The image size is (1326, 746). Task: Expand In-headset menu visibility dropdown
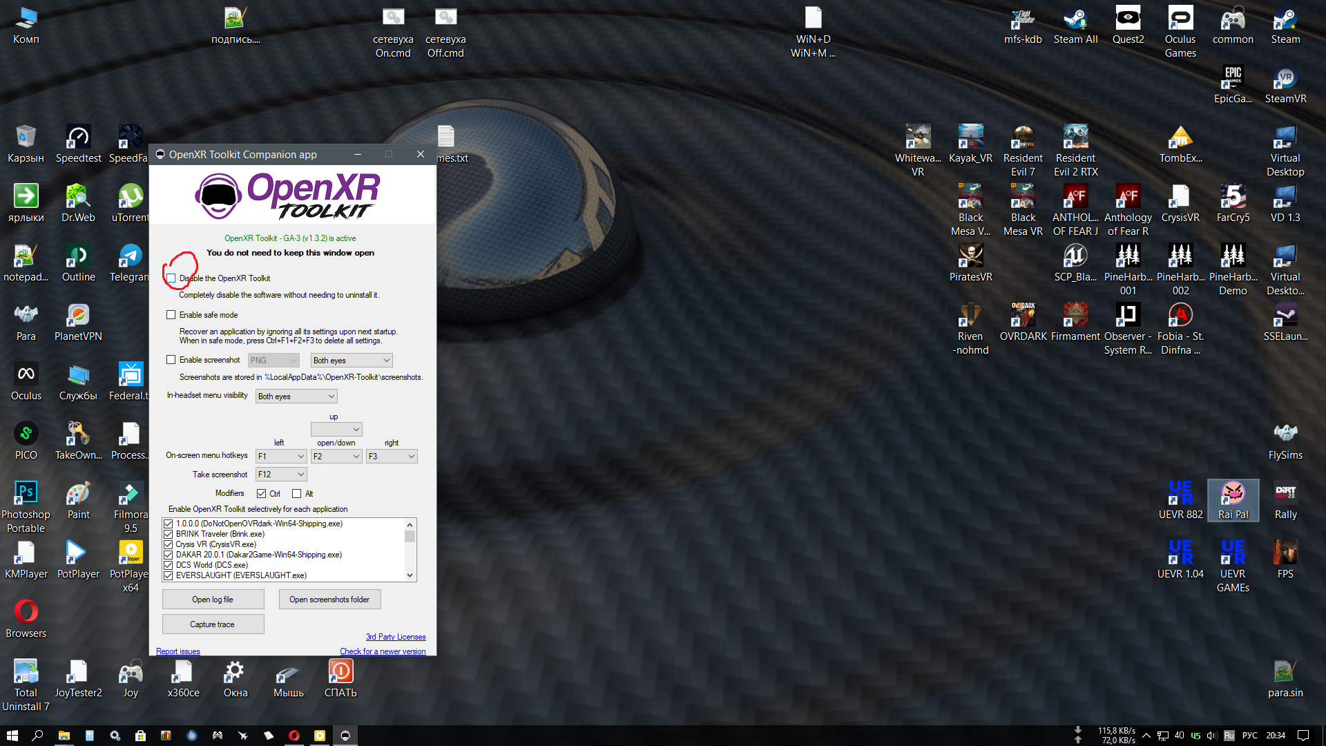[296, 396]
